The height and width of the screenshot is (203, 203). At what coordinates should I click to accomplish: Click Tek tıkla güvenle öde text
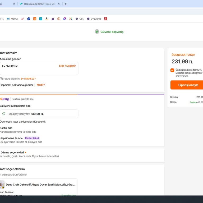tap(23, 99)
